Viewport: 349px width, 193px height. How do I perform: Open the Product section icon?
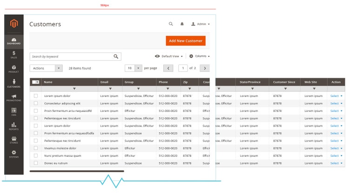pos(14,69)
